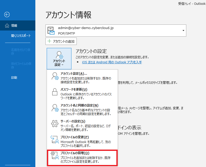Choose アカウント設定(A)... menu entry

(x=82, y=78)
